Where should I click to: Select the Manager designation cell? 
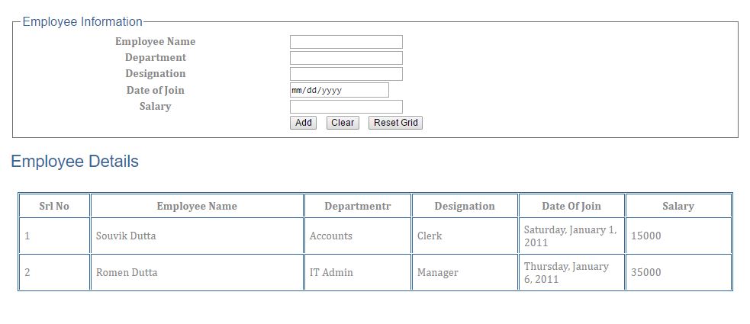438,272
